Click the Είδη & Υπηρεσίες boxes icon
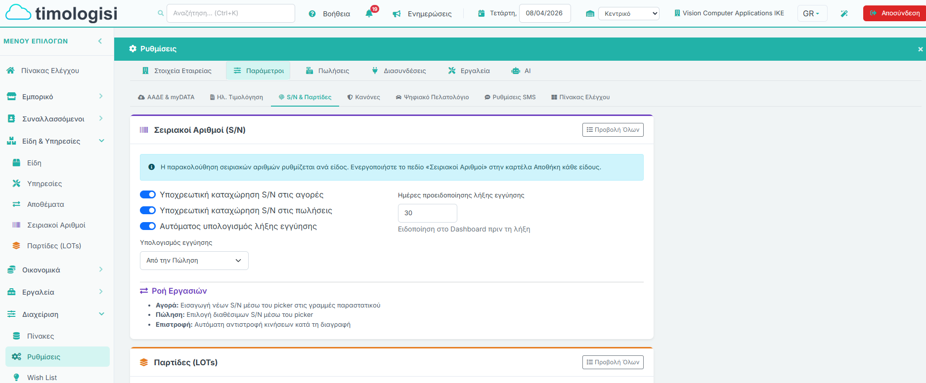926x383 pixels. pos(11,141)
